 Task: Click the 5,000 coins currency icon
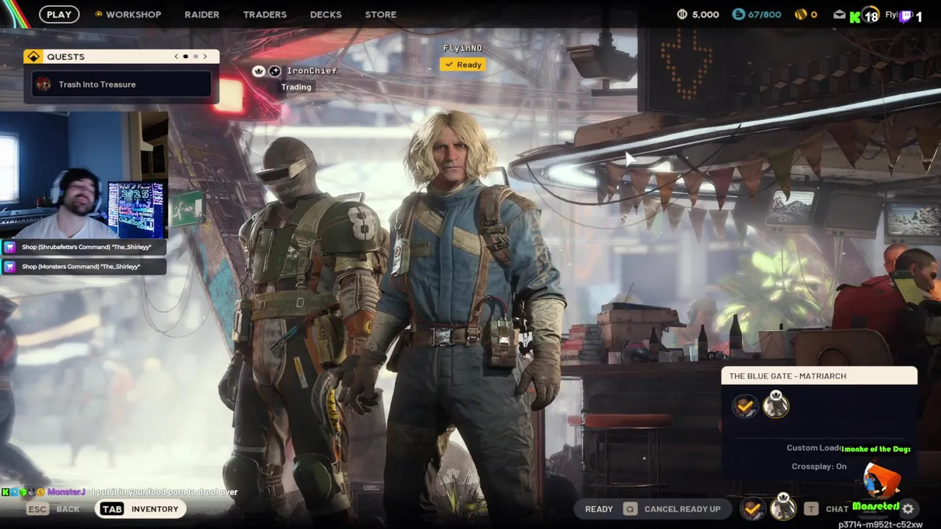[681, 14]
